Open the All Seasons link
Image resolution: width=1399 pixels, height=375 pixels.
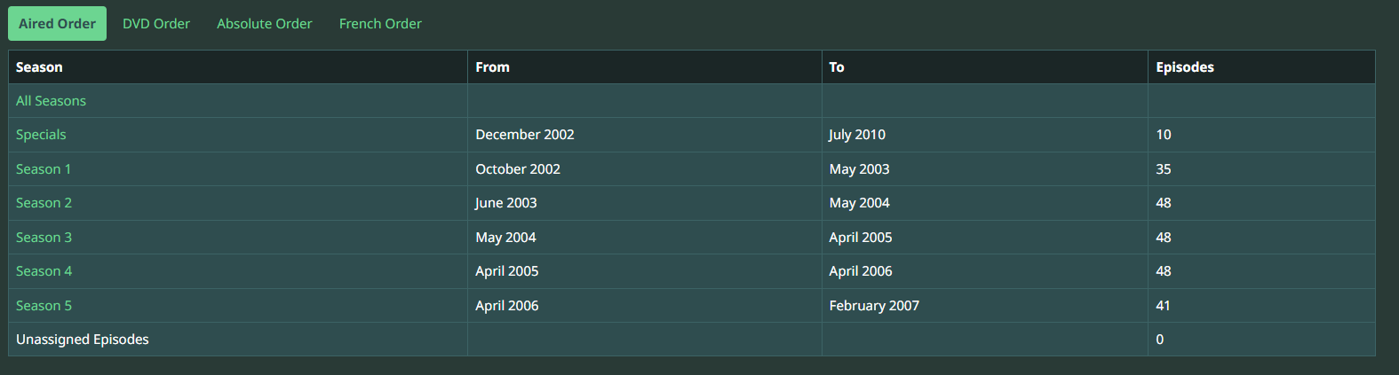tap(51, 101)
